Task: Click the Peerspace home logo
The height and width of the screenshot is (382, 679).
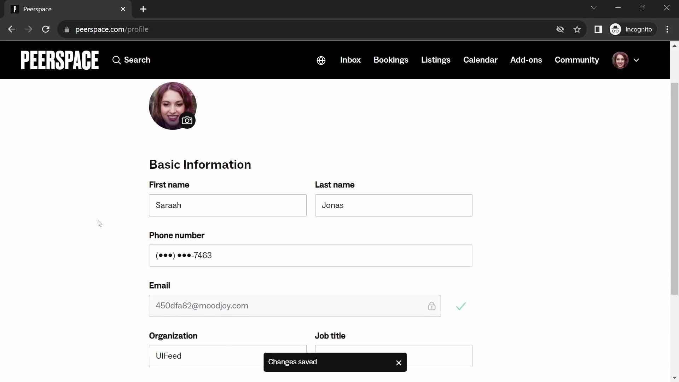Action: 59,60
